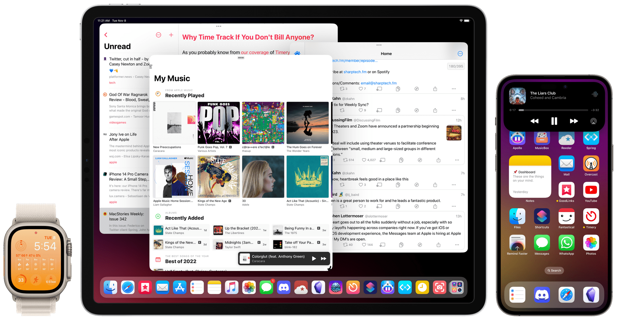Seek the iPhone playback progress bar
This screenshot has height=321, width=617.
pos(553,110)
